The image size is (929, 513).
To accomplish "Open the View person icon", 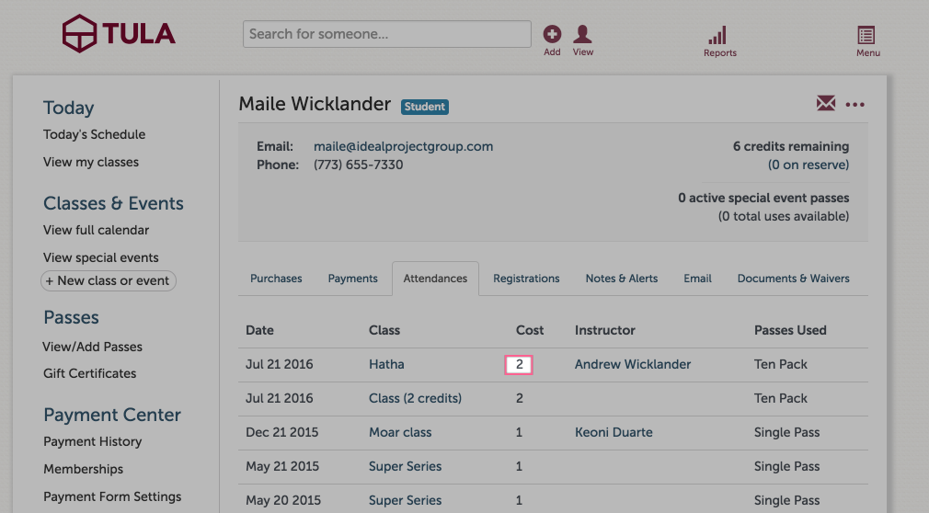I will click(582, 34).
